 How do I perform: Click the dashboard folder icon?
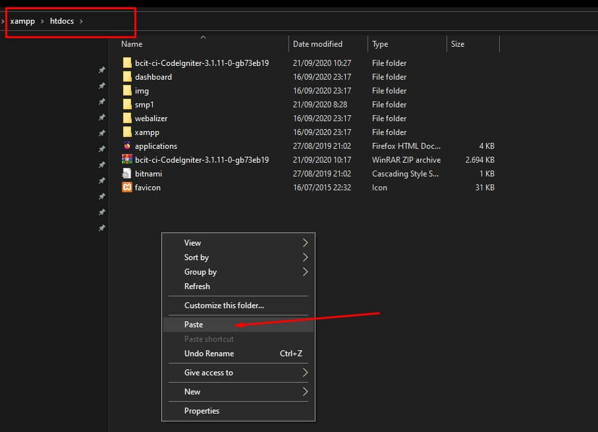pos(127,77)
